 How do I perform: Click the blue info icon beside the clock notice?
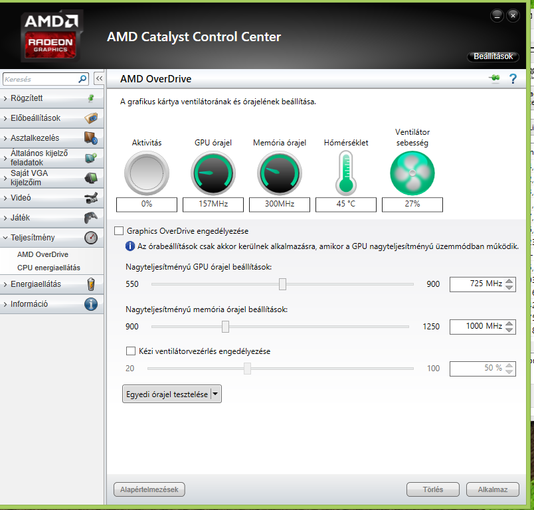(130, 246)
